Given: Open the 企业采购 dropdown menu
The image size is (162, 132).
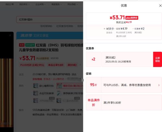Looking at the screenshot, I should pos(40,4).
